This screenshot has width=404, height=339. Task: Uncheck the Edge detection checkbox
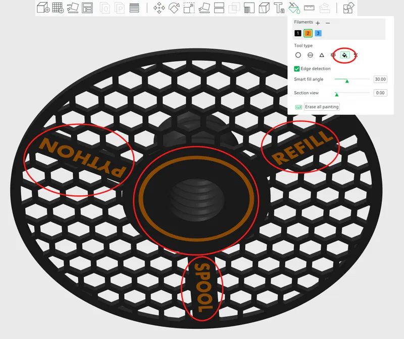point(297,69)
